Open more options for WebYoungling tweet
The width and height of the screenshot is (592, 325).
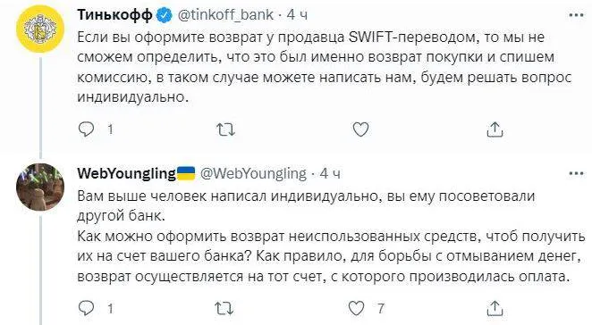tap(576, 174)
